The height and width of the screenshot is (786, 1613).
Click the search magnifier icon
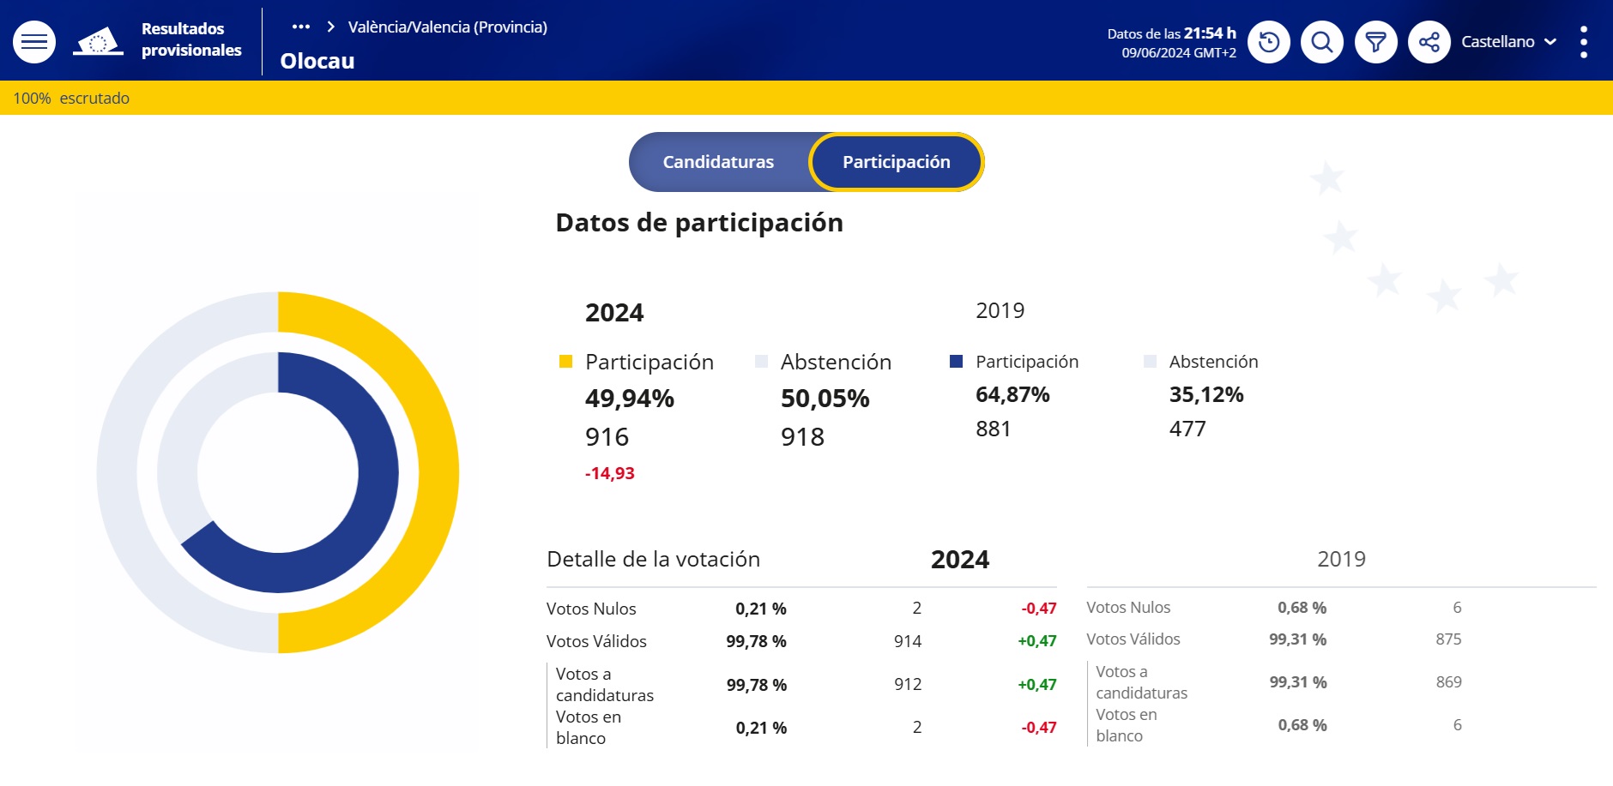tap(1321, 42)
